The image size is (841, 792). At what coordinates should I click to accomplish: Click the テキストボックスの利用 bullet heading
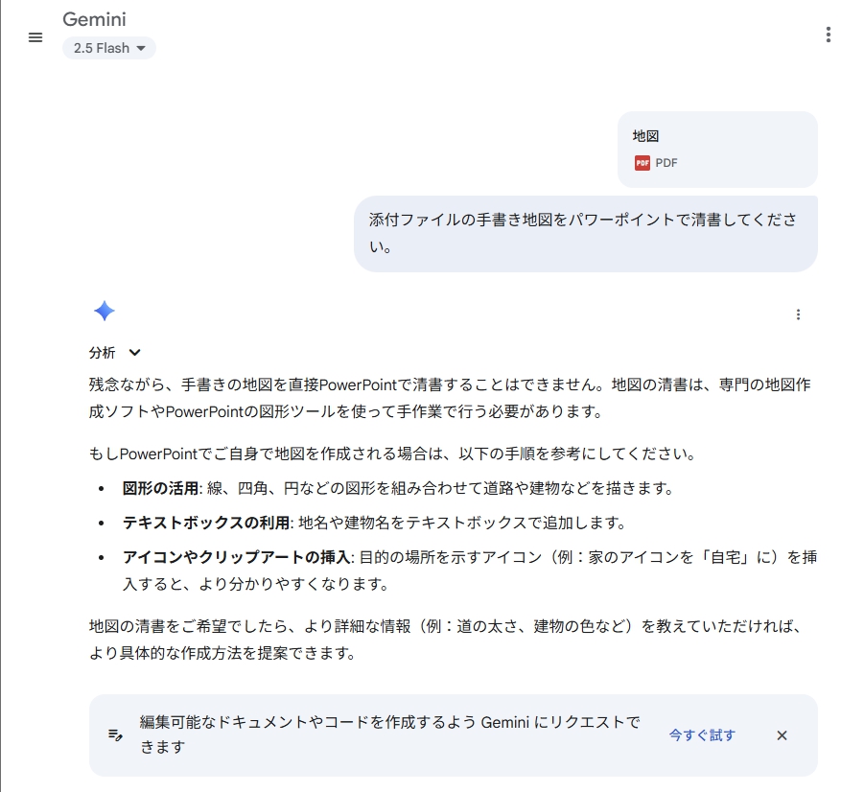(x=205, y=523)
